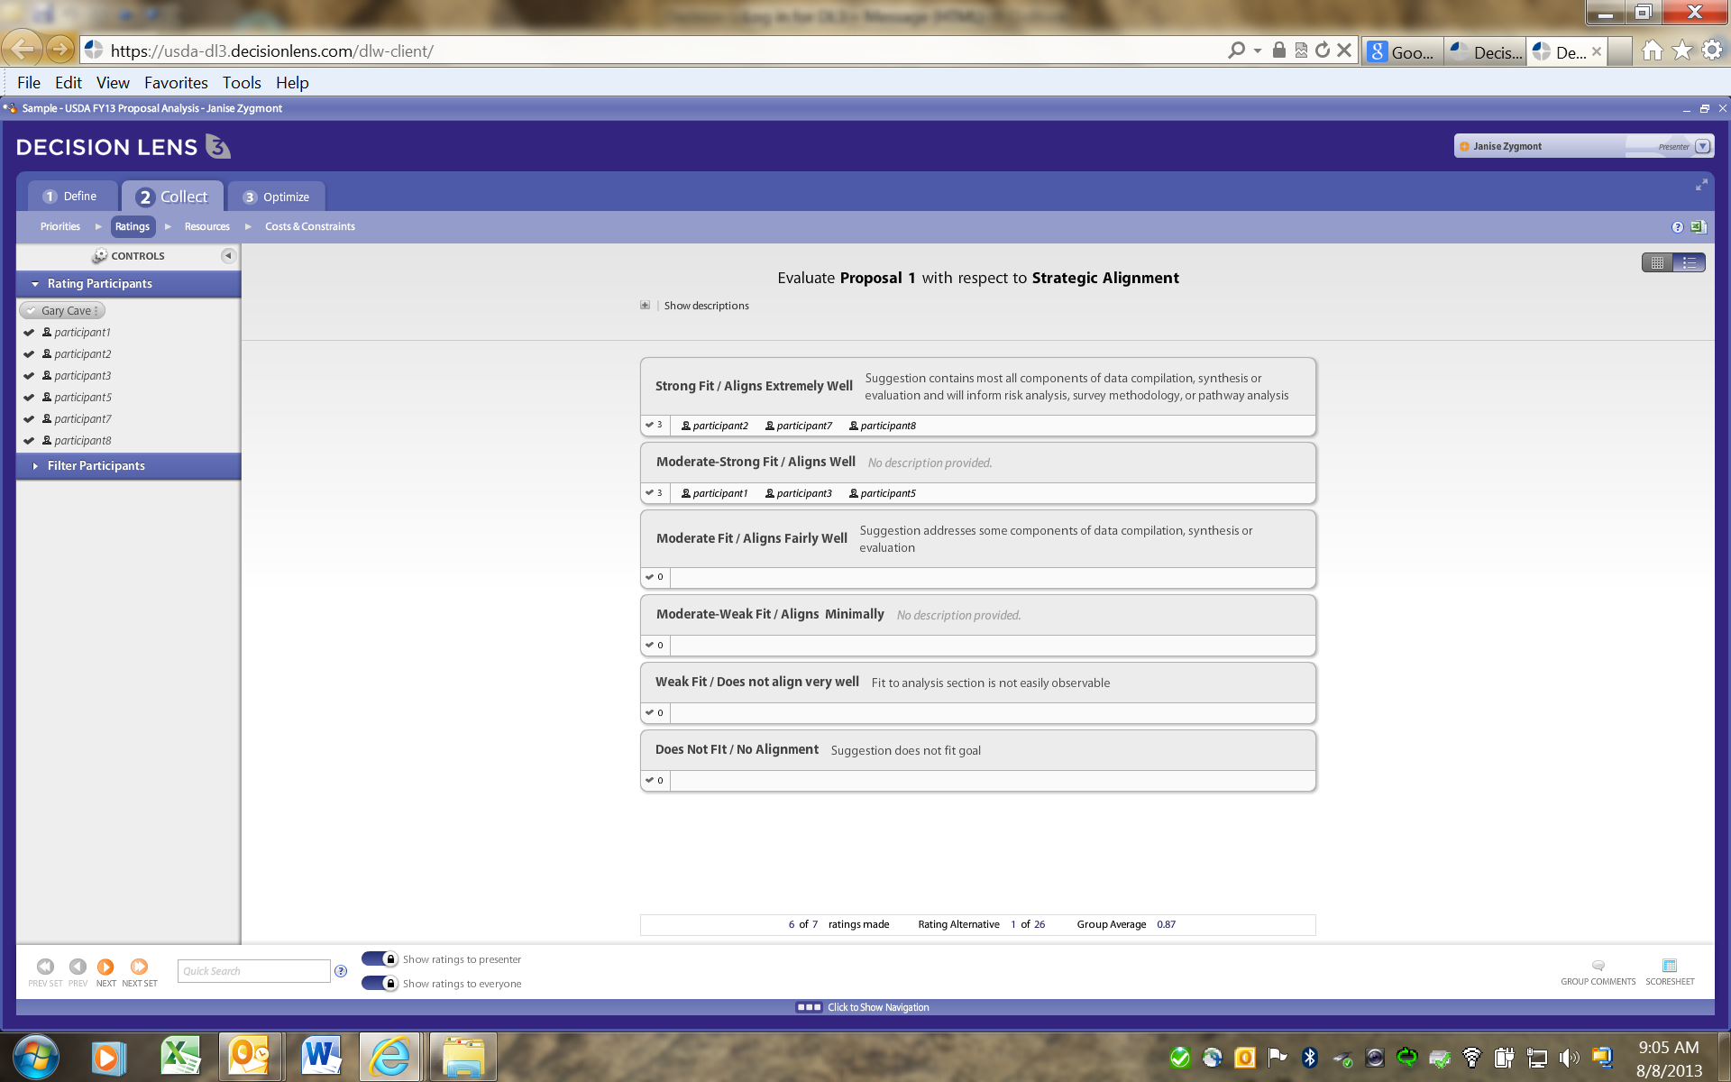Open Group Comments bubble icon
1731x1082 pixels.
pos(1598,967)
